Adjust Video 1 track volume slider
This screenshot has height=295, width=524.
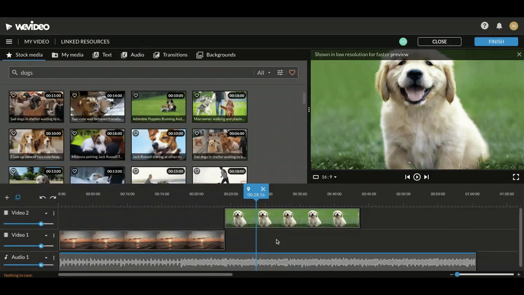click(x=28, y=246)
